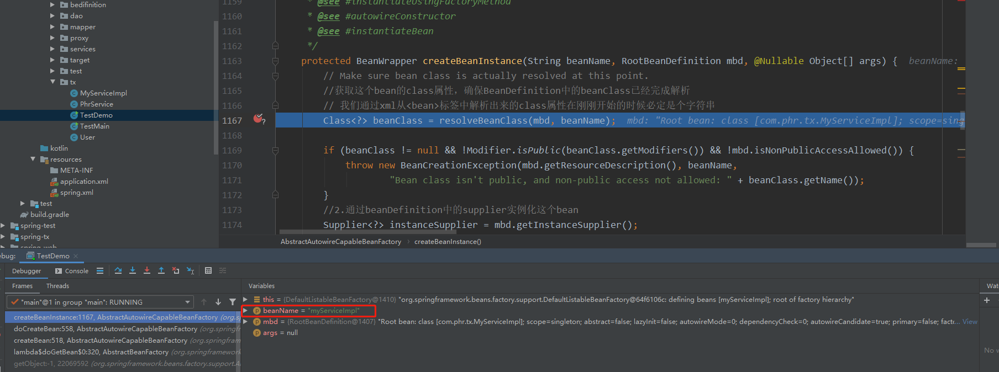The height and width of the screenshot is (372, 999).
Task: Click View link for mbd value
Action: pyautogui.click(x=970, y=321)
